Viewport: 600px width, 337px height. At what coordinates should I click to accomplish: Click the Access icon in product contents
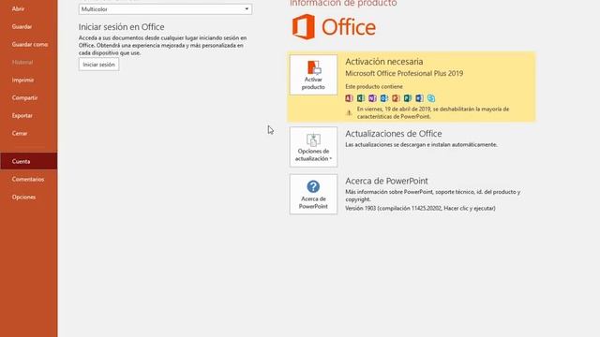(x=349, y=98)
